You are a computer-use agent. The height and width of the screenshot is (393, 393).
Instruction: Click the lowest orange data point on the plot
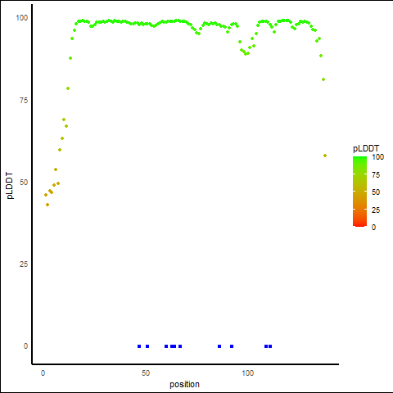click(x=47, y=205)
